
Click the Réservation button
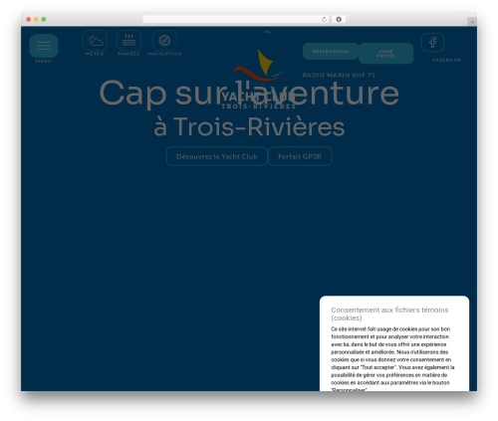pos(331,52)
